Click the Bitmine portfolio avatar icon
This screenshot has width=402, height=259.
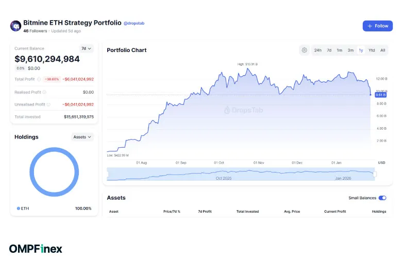[x=15, y=26]
